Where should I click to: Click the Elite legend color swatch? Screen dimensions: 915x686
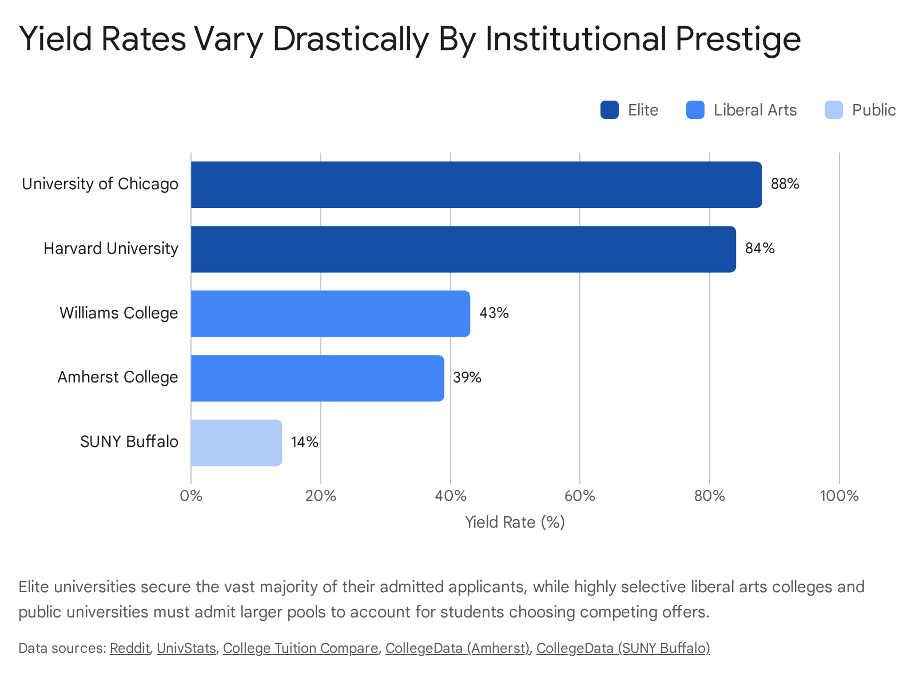610,110
